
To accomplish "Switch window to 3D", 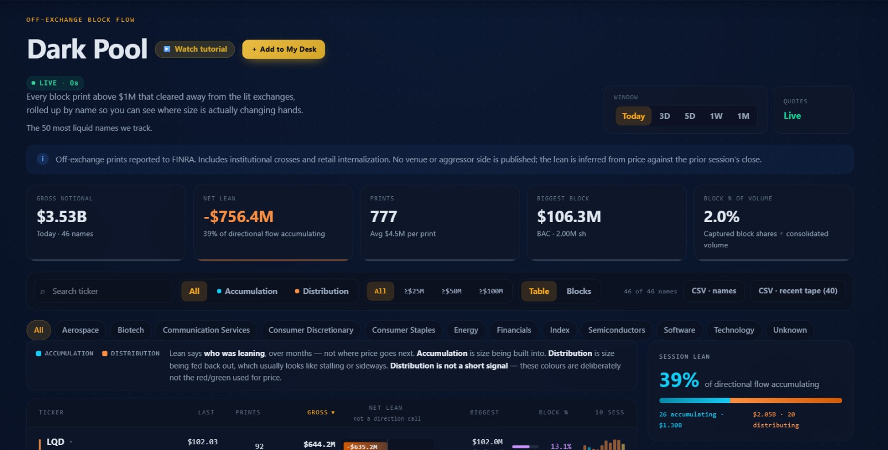I will (664, 116).
